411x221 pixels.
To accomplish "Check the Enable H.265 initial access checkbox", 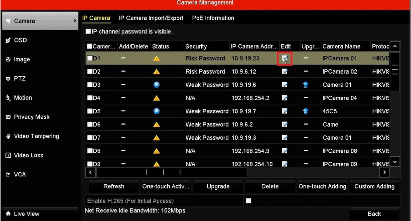I will pos(248,201).
